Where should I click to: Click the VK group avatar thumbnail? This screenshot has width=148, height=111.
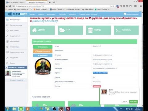pos(8,73)
